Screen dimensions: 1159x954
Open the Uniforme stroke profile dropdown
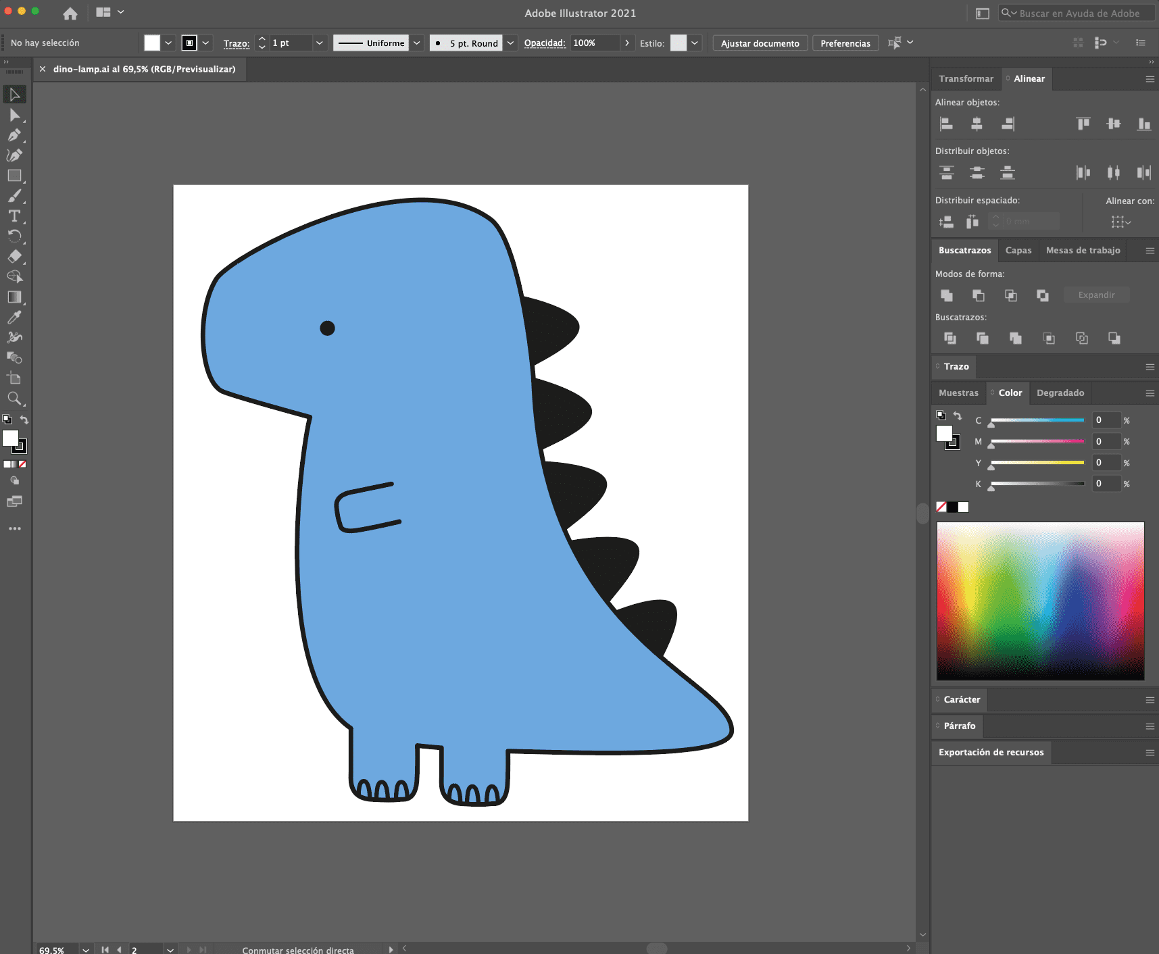[x=417, y=43]
